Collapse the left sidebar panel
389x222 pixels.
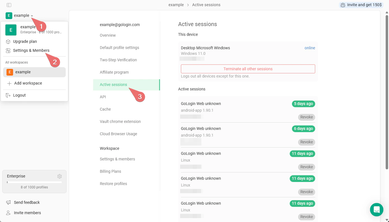[8, 5]
